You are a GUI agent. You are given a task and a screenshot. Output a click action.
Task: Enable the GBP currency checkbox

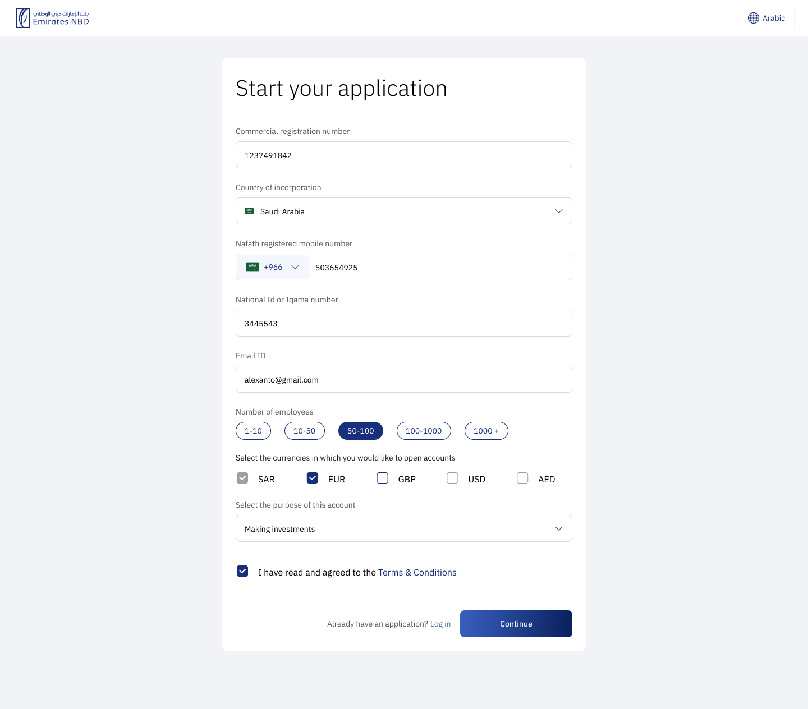pos(383,478)
